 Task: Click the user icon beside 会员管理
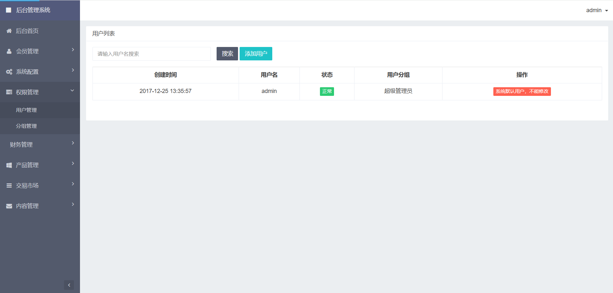click(x=9, y=51)
